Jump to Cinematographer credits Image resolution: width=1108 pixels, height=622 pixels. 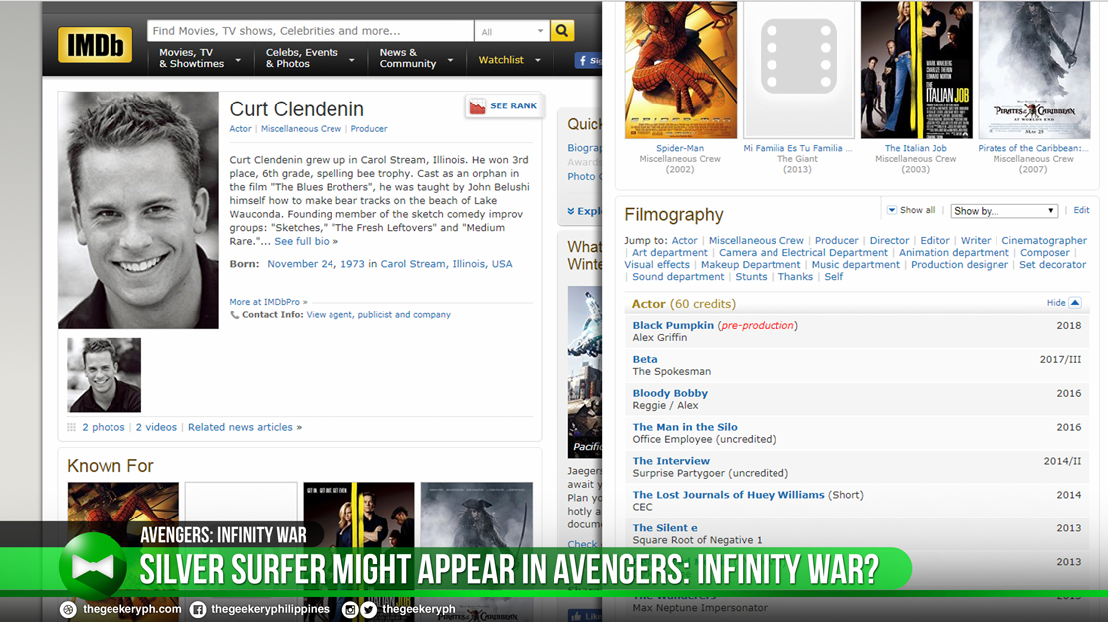pyautogui.click(x=1044, y=241)
